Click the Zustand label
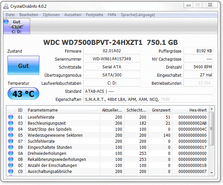Viewport: 223px width, 185px height. coord(15,51)
